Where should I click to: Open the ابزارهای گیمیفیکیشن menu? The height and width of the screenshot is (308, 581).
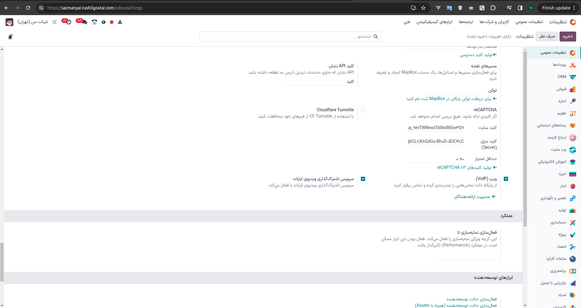[x=434, y=22]
